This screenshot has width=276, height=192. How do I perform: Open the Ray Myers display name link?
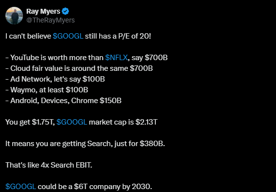click(x=43, y=11)
